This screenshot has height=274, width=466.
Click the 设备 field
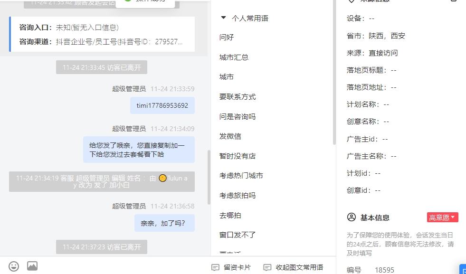coord(361,19)
